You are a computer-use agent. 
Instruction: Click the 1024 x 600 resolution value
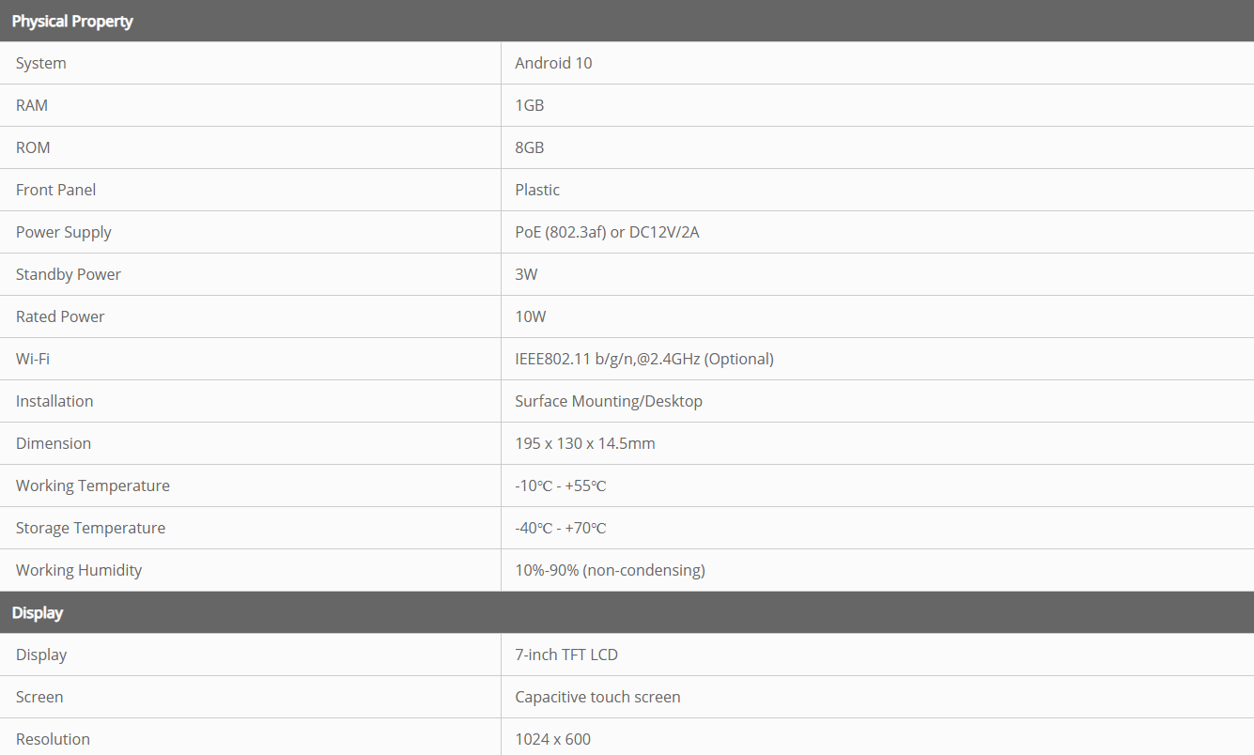[553, 739]
